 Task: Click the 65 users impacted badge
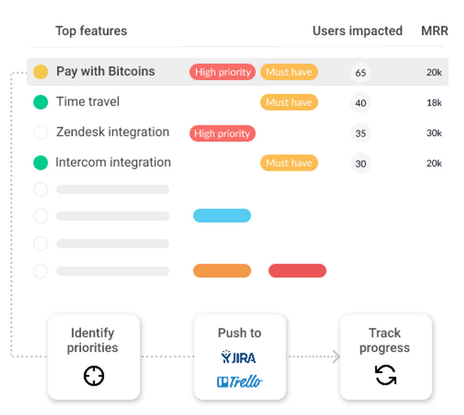pyautogui.click(x=361, y=72)
